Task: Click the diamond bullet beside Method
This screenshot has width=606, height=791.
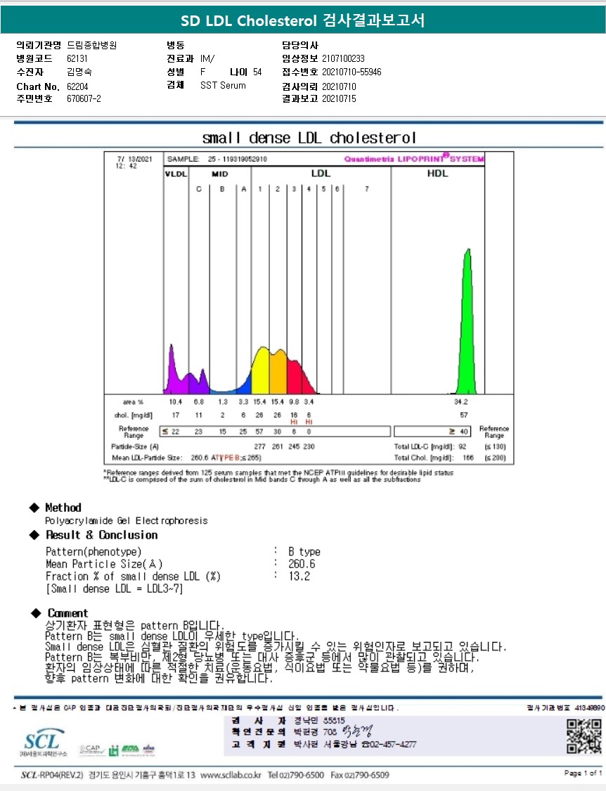Action: coord(34,508)
